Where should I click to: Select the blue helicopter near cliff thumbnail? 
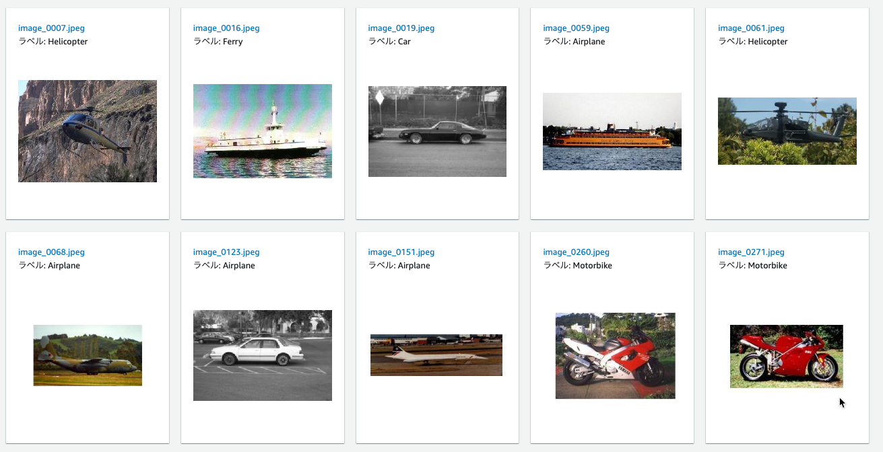pos(88,131)
